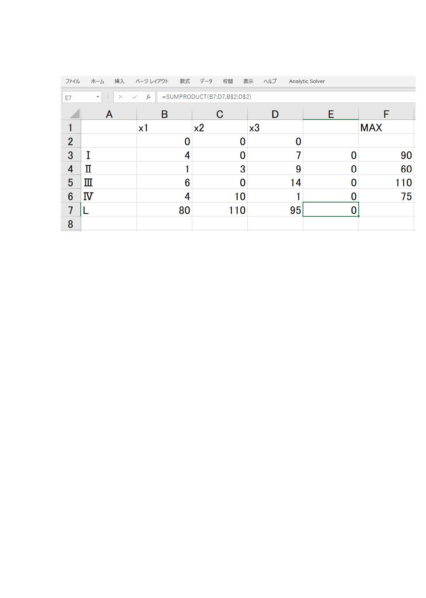Click the Name Box showing E7
The image size is (426, 598).
click(x=79, y=98)
